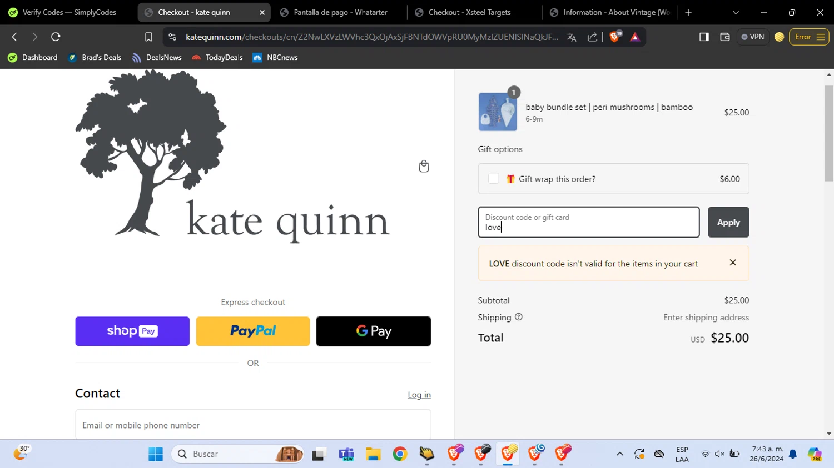
Task: Open File Explorer from the taskbar
Action: pos(373,454)
